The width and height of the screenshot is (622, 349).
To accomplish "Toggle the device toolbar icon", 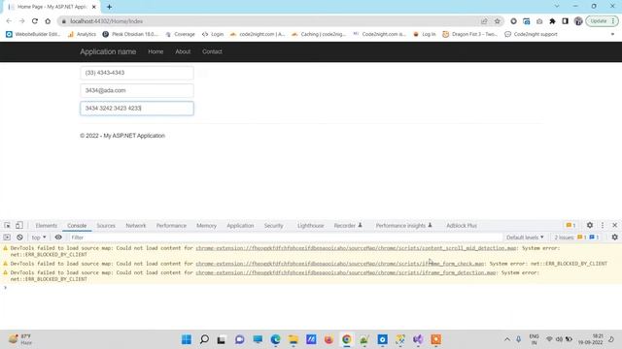I will [x=19, y=225].
